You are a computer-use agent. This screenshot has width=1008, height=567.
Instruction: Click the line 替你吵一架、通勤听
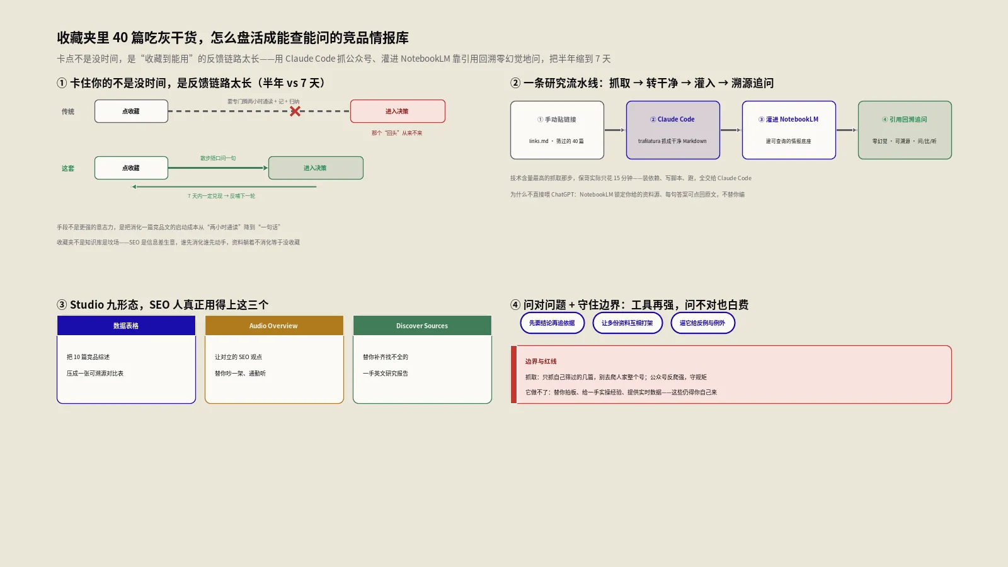pos(240,374)
